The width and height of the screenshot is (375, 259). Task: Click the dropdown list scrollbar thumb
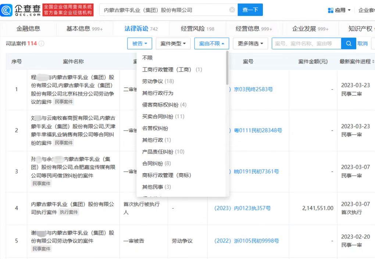pyautogui.click(x=227, y=68)
